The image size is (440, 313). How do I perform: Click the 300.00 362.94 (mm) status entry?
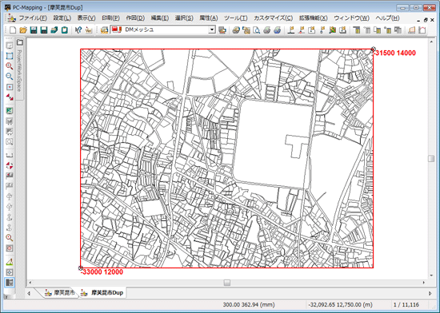[x=249, y=304]
